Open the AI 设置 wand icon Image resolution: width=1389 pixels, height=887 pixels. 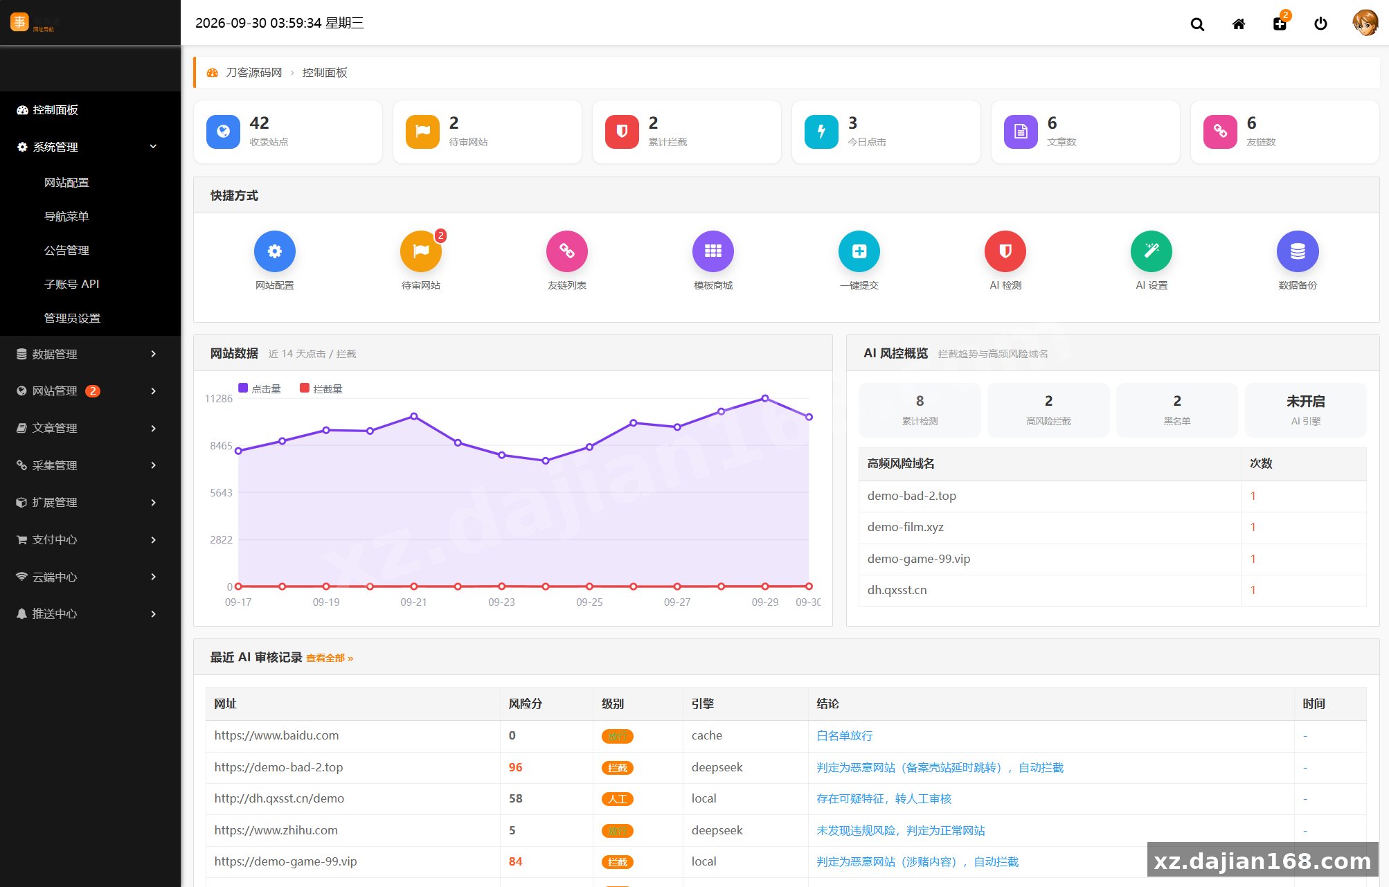[x=1151, y=251]
